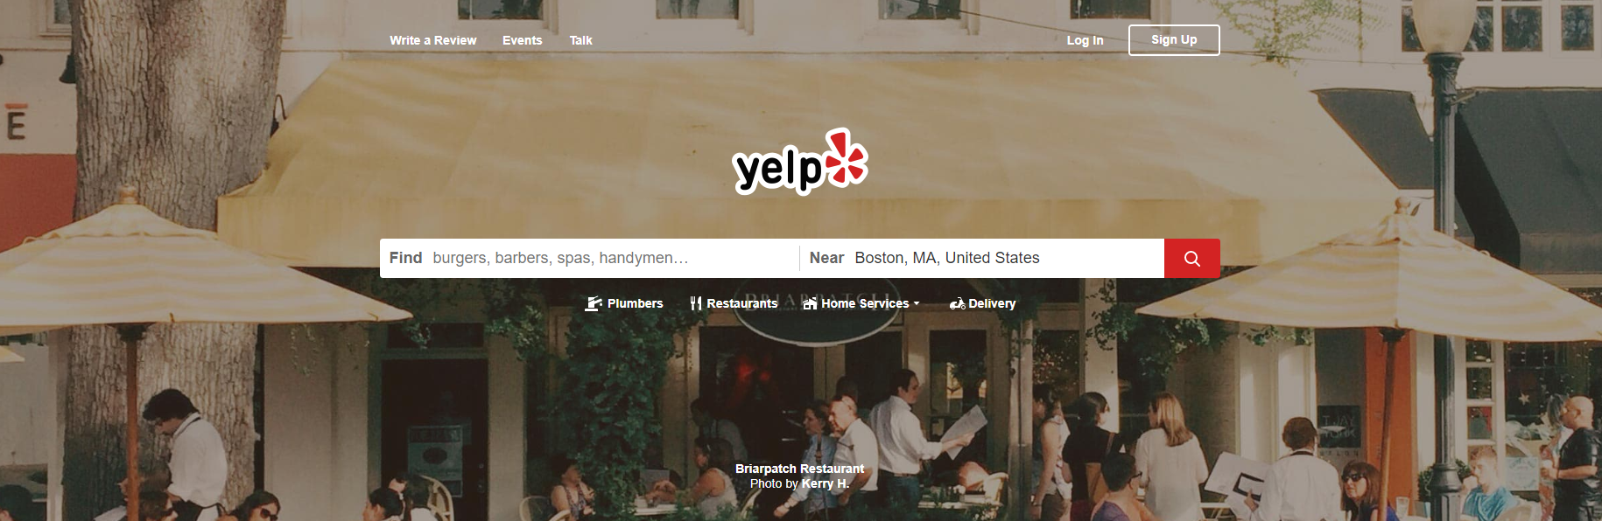Click the Near location field with Boston
Viewport: 1602px width, 521px height.
click(982, 258)
